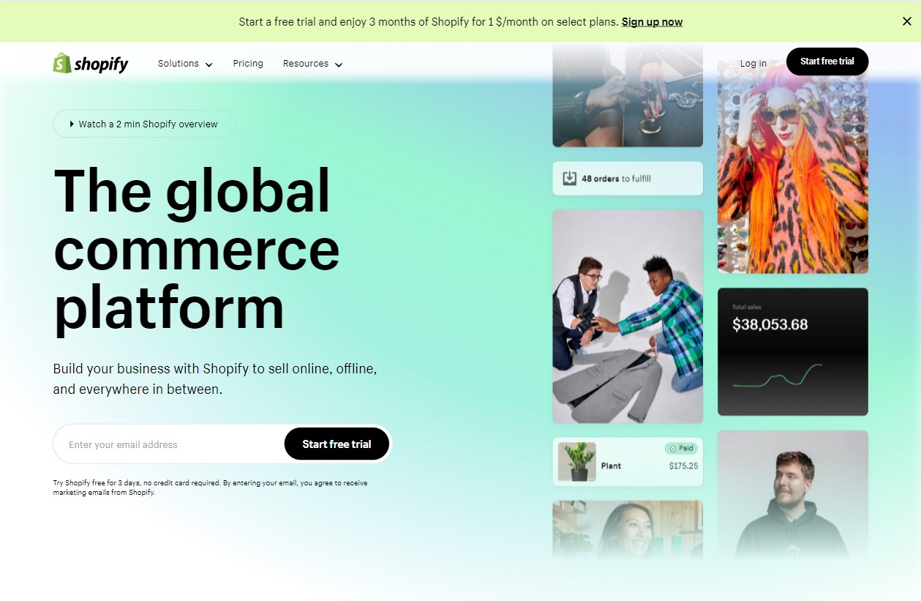The image size is (921, 601).
Task: Click the green sales trend line graph
Action: (x=778, y=376)
